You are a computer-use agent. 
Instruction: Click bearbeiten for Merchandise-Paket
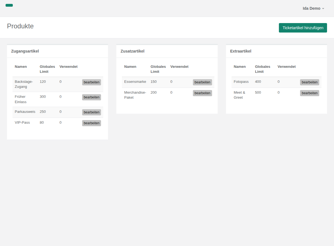tap(202, 93)
